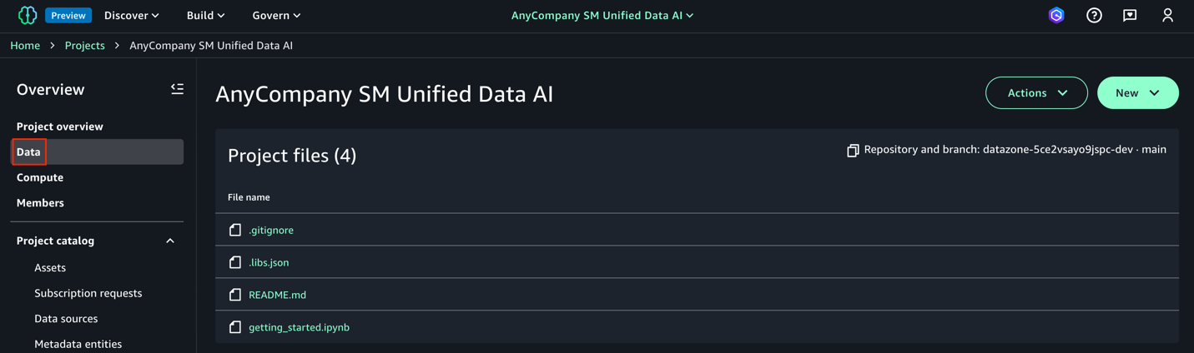Go to Members in the sidebar
Screen dimensions: 1194x353
pyautogui.click(x=40, y=203)
